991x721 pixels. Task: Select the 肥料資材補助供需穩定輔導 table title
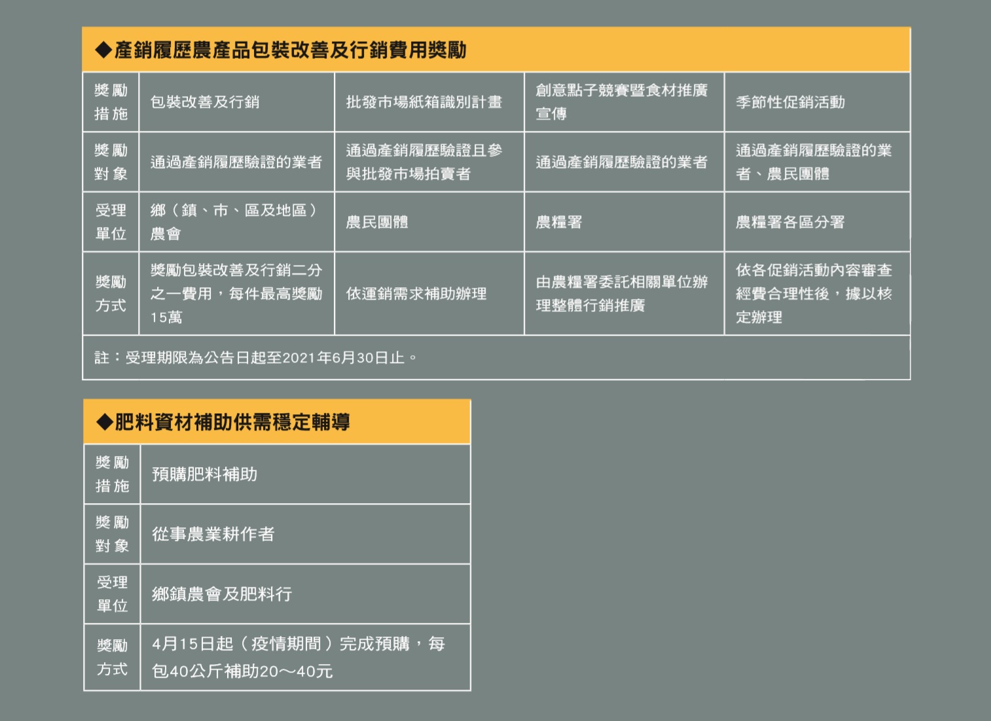[x=232, y=422]
